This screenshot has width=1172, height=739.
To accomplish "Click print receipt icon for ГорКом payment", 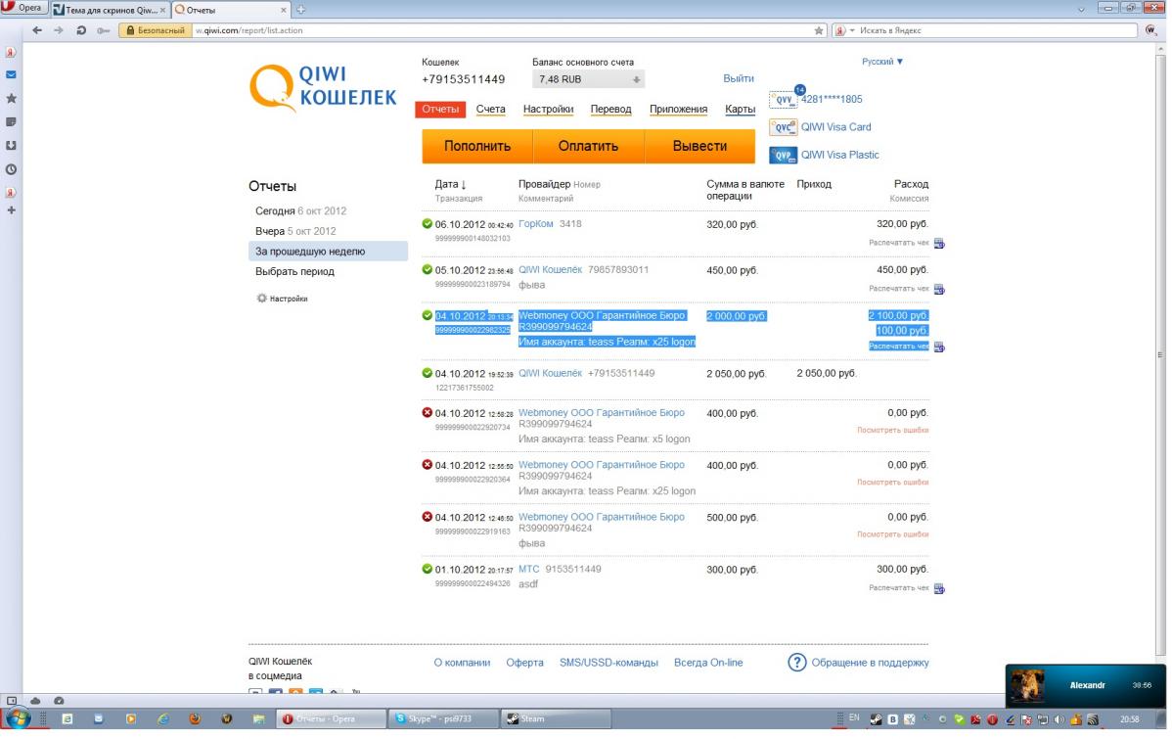I will pyautogui.click(x=939, y=244).
